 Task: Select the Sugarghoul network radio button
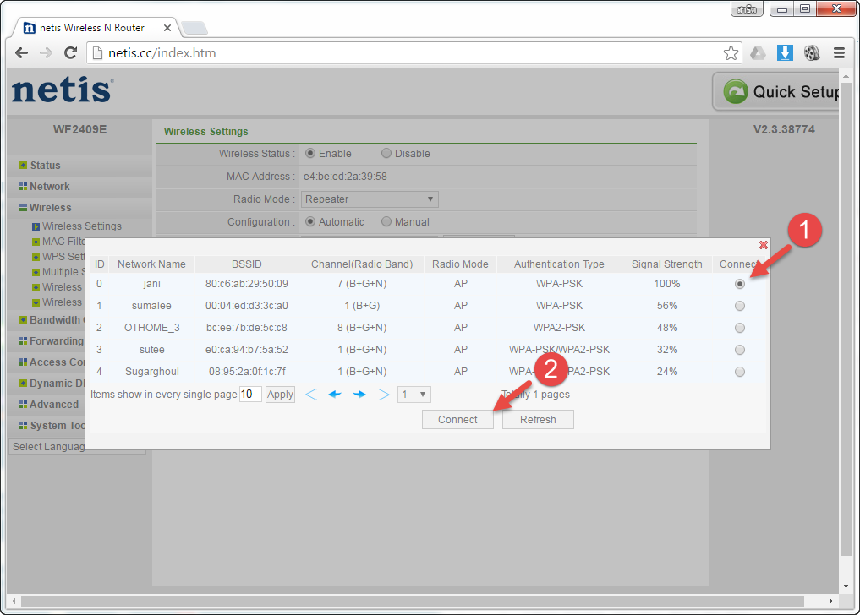740,372
